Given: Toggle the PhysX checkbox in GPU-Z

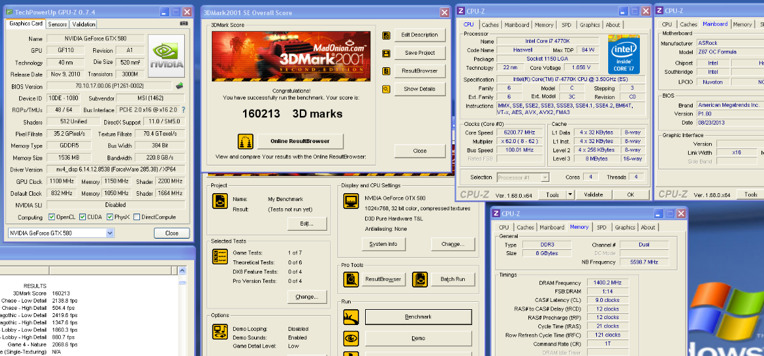Looking at the screenshot, I should click(x=110, y=217).
